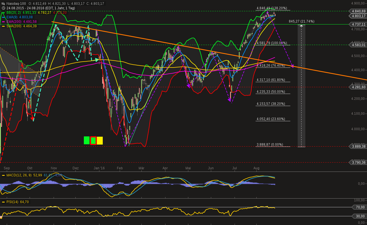367x225 pixels.
Task: Click the yellow SMA(200) legend marker
Action: (3, 26)
